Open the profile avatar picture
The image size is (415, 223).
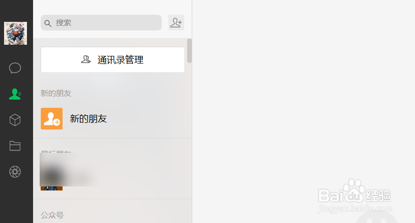pyautogui.click(x=15, y=34)
